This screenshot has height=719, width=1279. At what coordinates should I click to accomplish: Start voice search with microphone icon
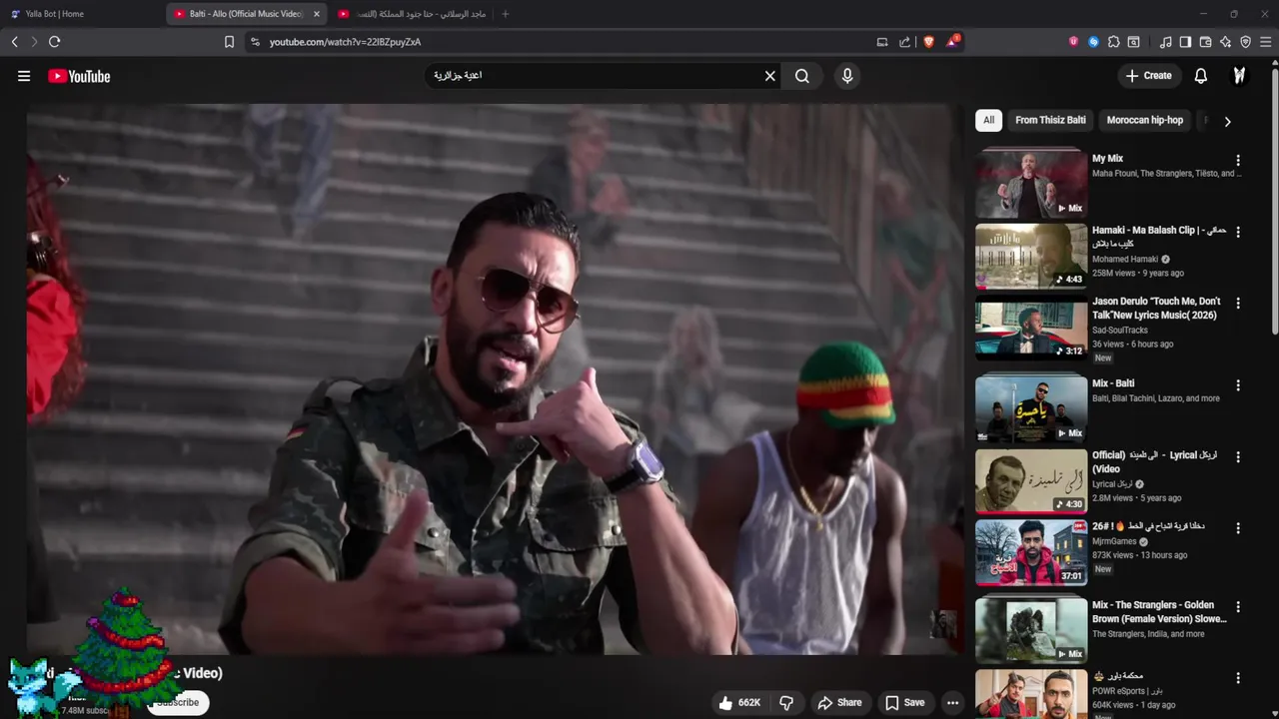847,76
